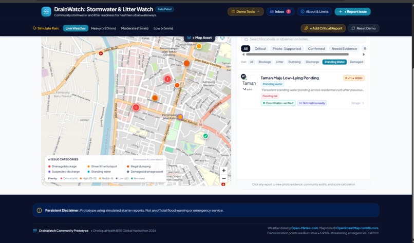Viewport: 414px width, 243px height.
Task: Click the Flooding risk tag
Action: click(x=270, y=96)
